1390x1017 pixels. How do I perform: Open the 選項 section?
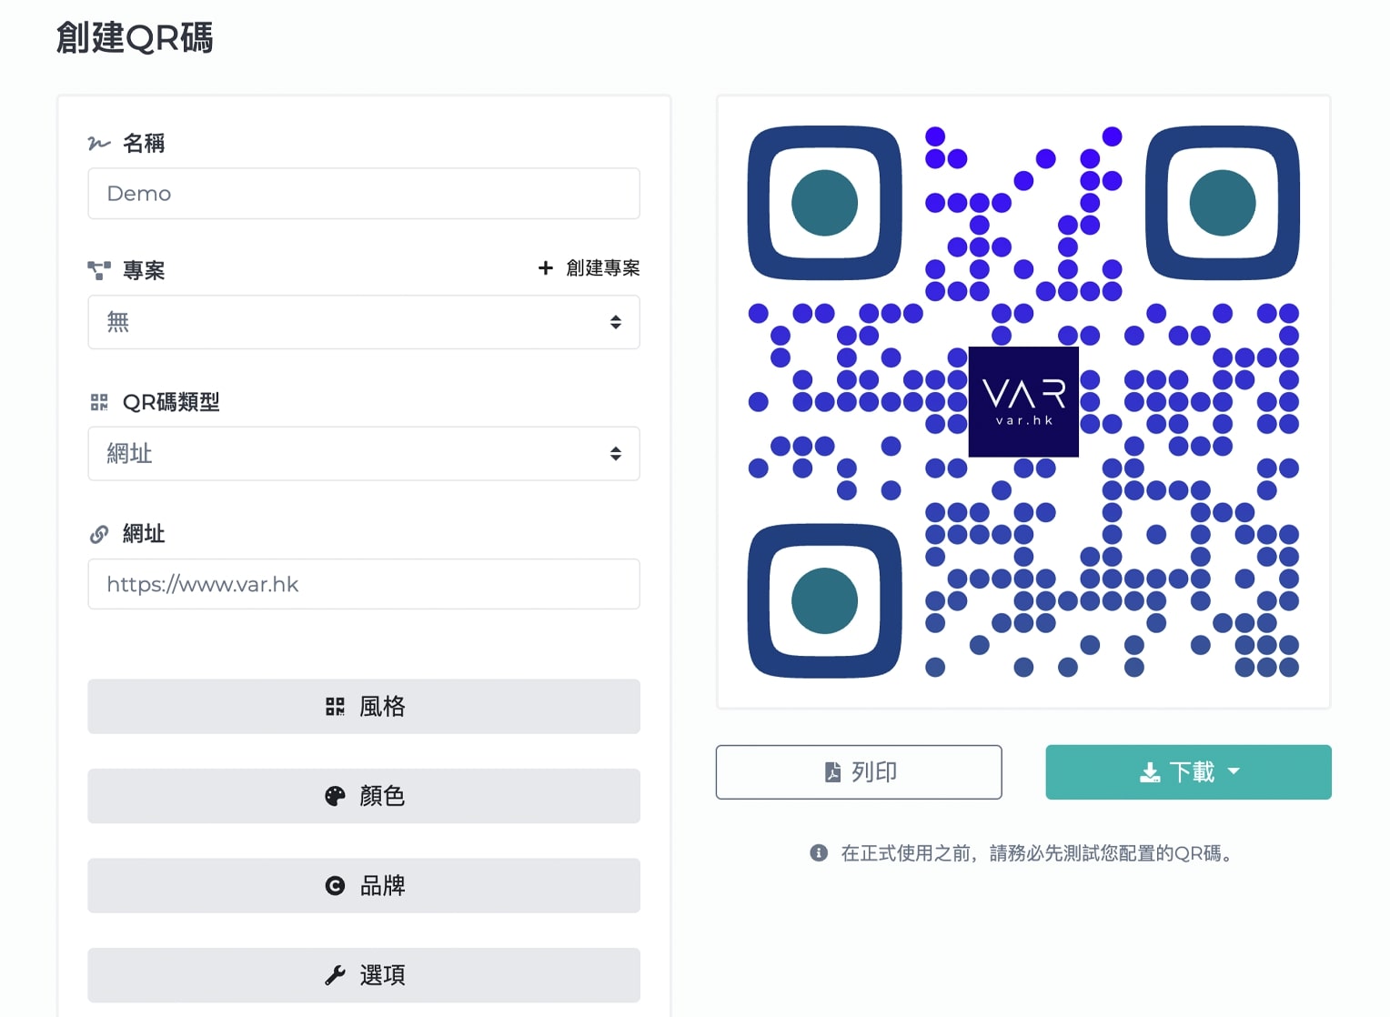pos(364,975)
